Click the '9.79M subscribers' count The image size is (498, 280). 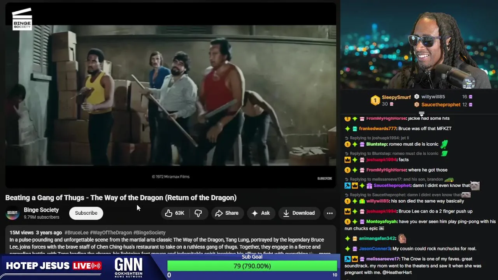click(42, 217)
